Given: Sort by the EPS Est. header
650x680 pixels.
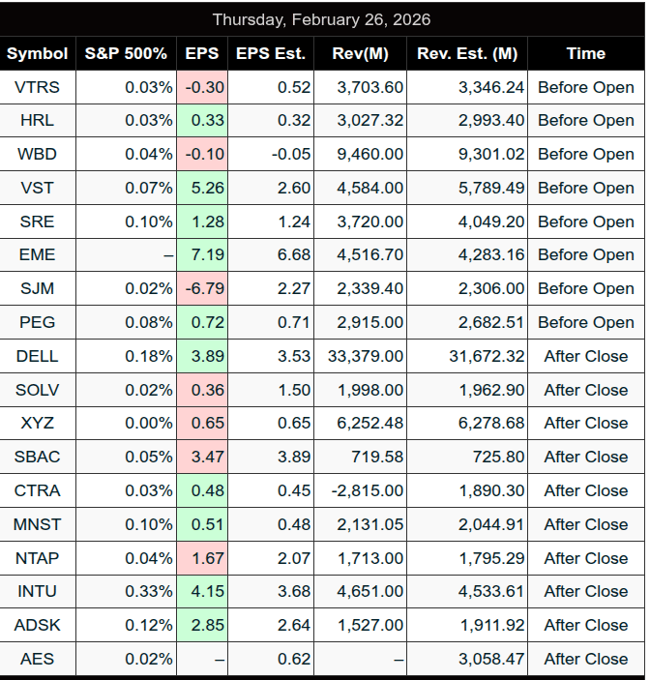Looking at the screenshot, I should tap(271, 53).
